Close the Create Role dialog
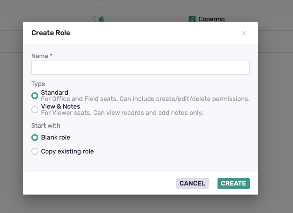The image size is (293, 213). pyautogui.click(x=244, y=33)
